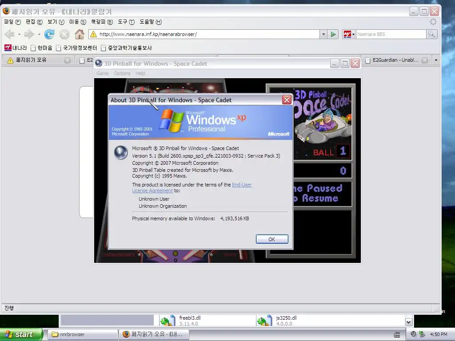This screenshot has height=341, width=455.
Task: Click the 4:50 PM clock
Action: (439, 334)
